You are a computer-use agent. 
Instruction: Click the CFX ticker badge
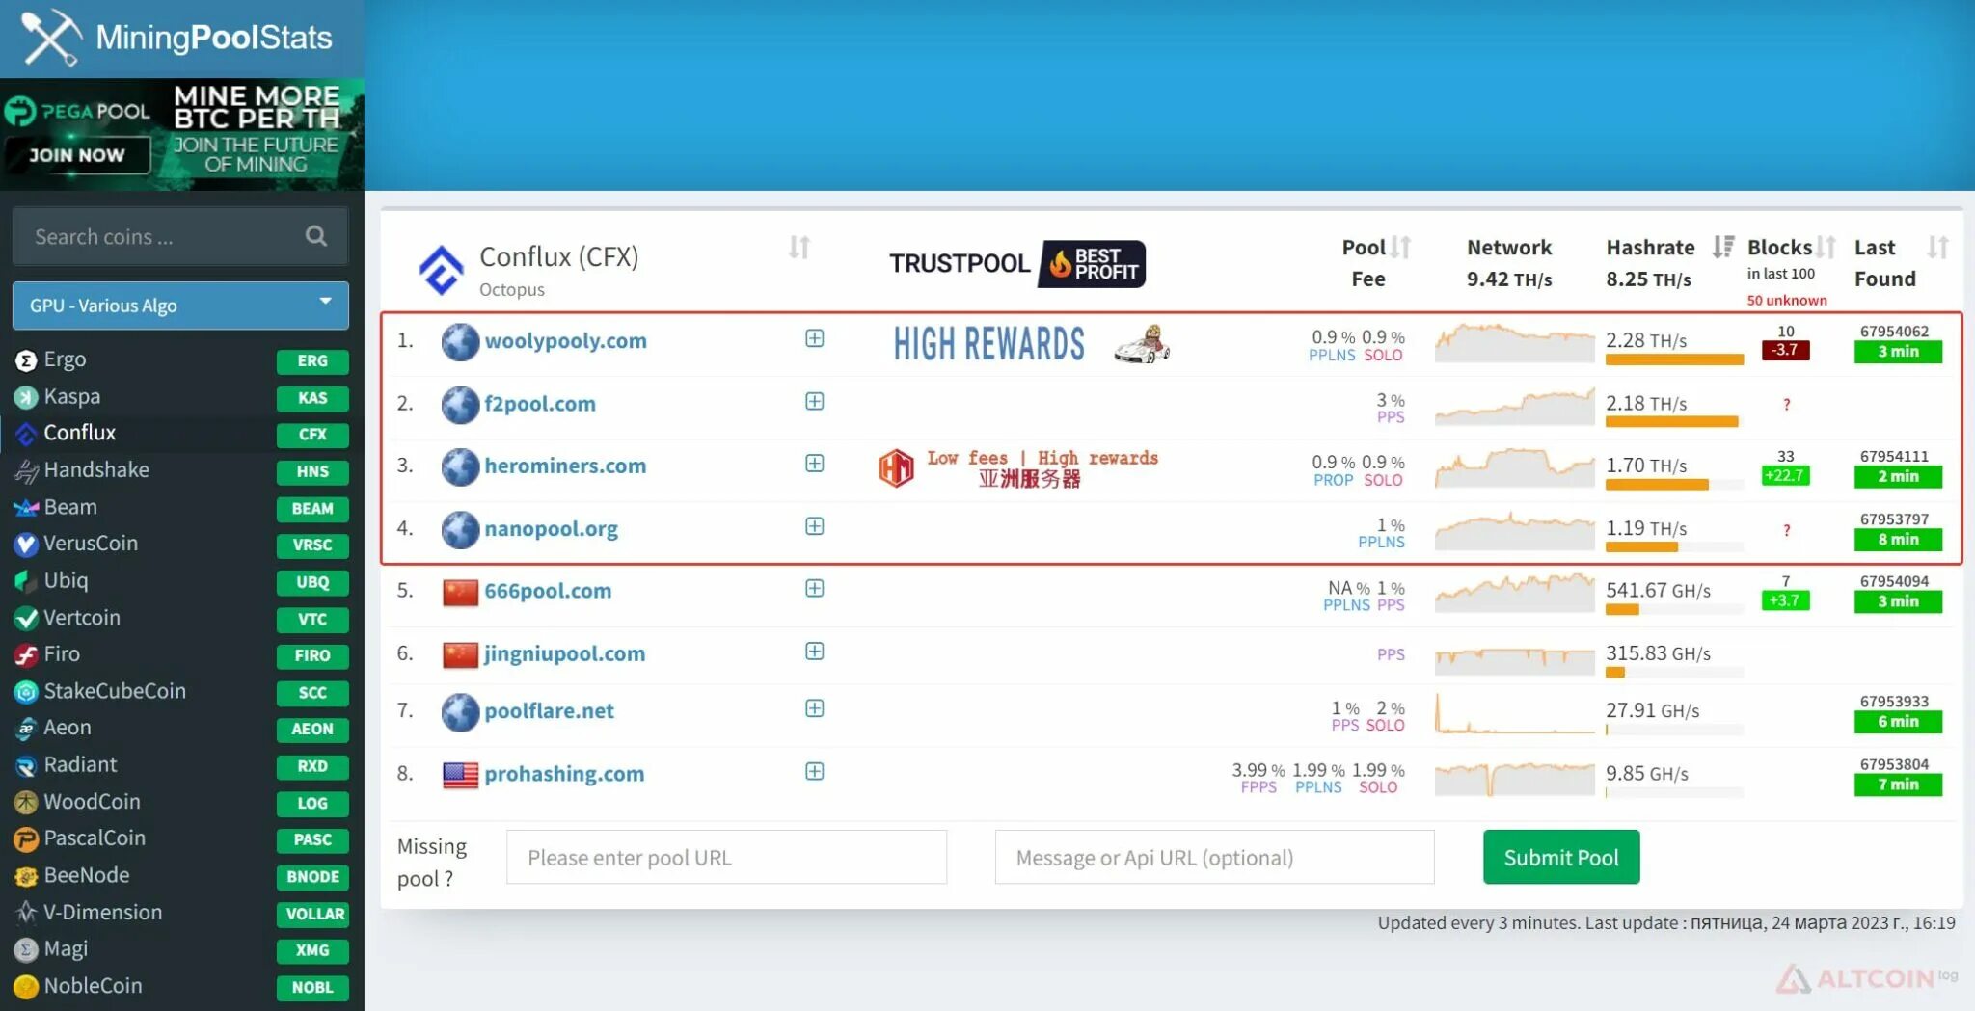click(x=312, y=435)
